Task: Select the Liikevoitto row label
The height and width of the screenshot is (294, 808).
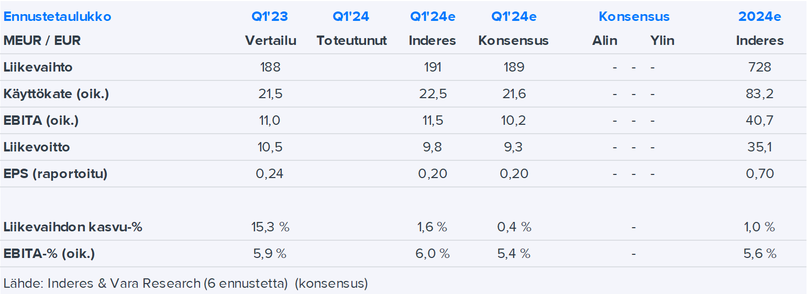Action: coord(37,147)
